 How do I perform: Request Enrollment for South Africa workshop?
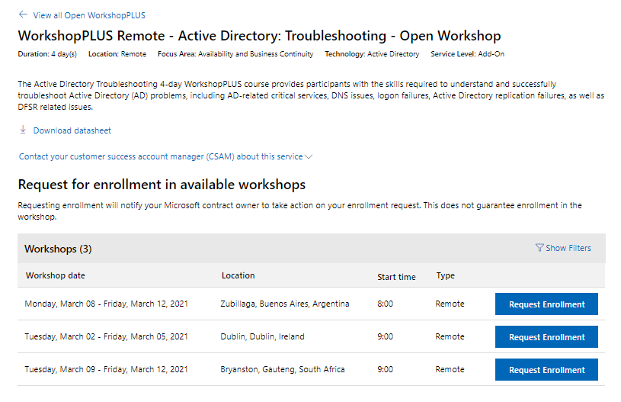(x=546, y=370)
